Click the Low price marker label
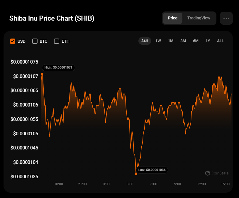The height and width of the screenshot is (198, 239). tap(152, 170)
